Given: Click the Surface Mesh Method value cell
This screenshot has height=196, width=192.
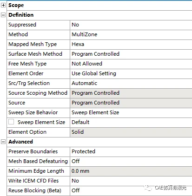Looking at the screenshot, I should click(131, 54).
